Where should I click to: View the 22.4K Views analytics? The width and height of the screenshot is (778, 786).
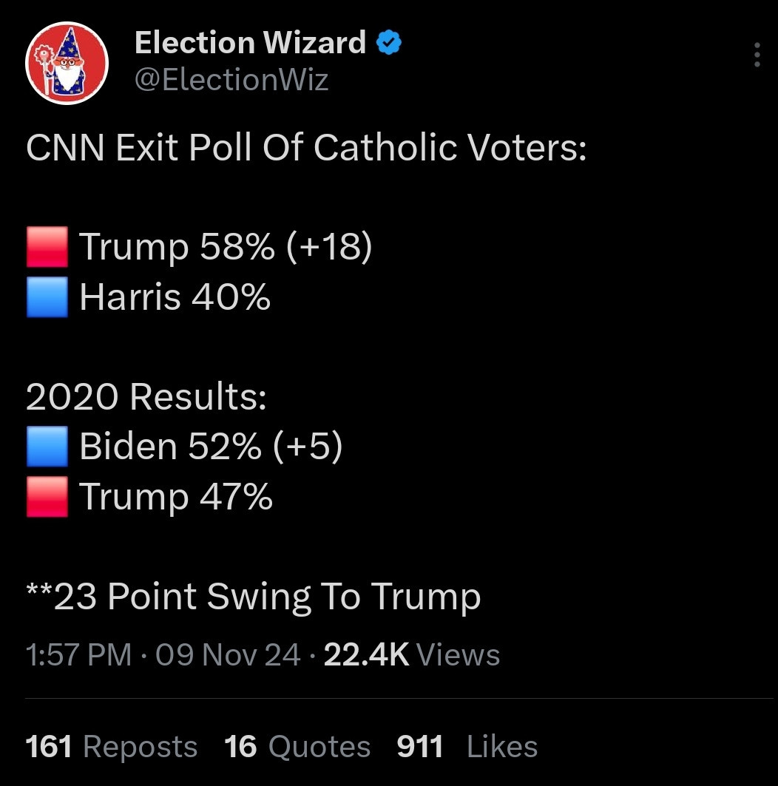tap(412, 654)
